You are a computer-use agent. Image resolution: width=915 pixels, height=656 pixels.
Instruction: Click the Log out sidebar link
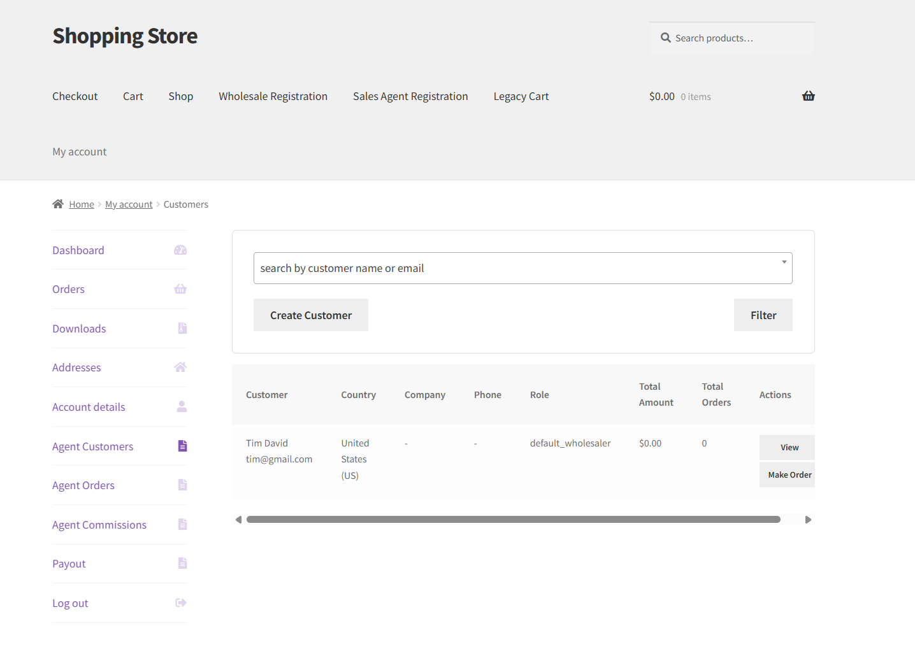[70, 603]
